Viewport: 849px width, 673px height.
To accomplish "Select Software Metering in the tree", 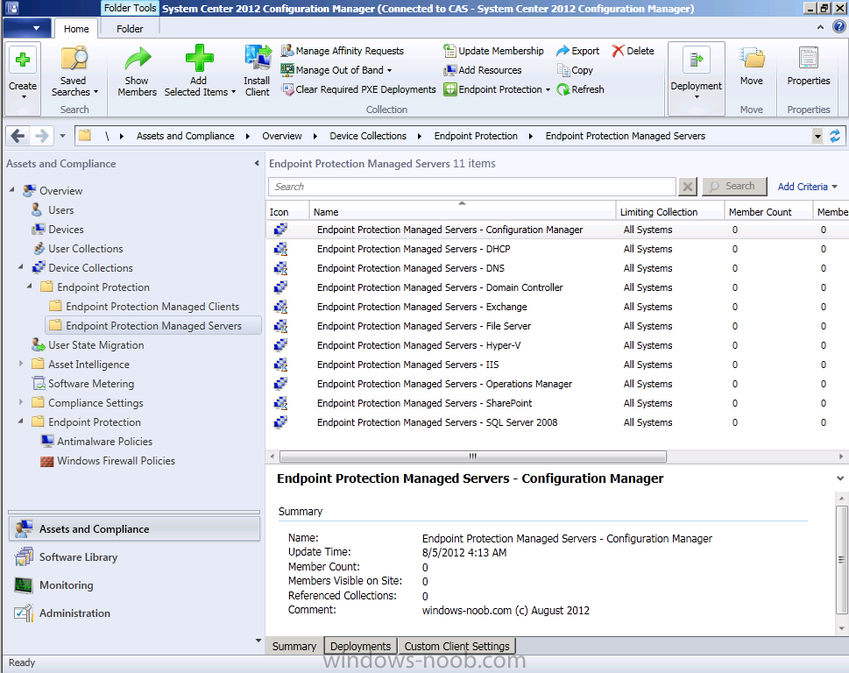I will tap(83, 383).
